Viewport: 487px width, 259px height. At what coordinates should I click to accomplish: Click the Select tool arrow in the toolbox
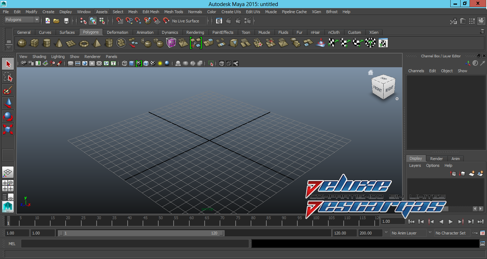point(8,64)
